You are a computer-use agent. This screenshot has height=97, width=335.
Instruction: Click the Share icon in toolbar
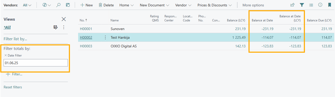click(292, 5)
